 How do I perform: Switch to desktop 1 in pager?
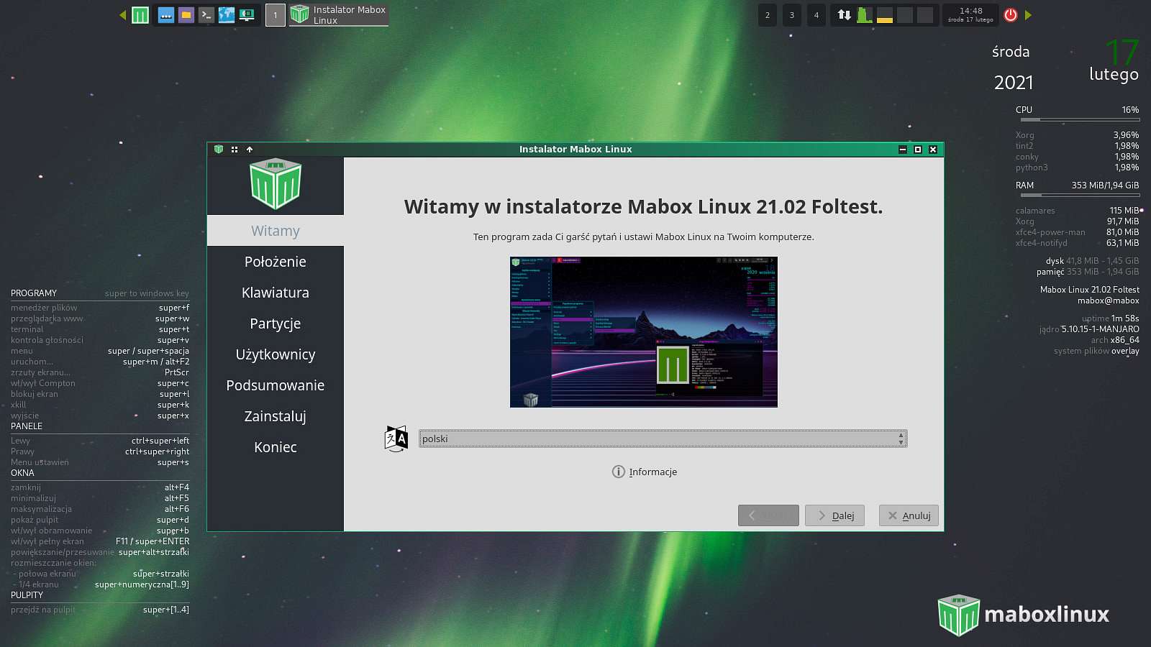pos(276,15)
